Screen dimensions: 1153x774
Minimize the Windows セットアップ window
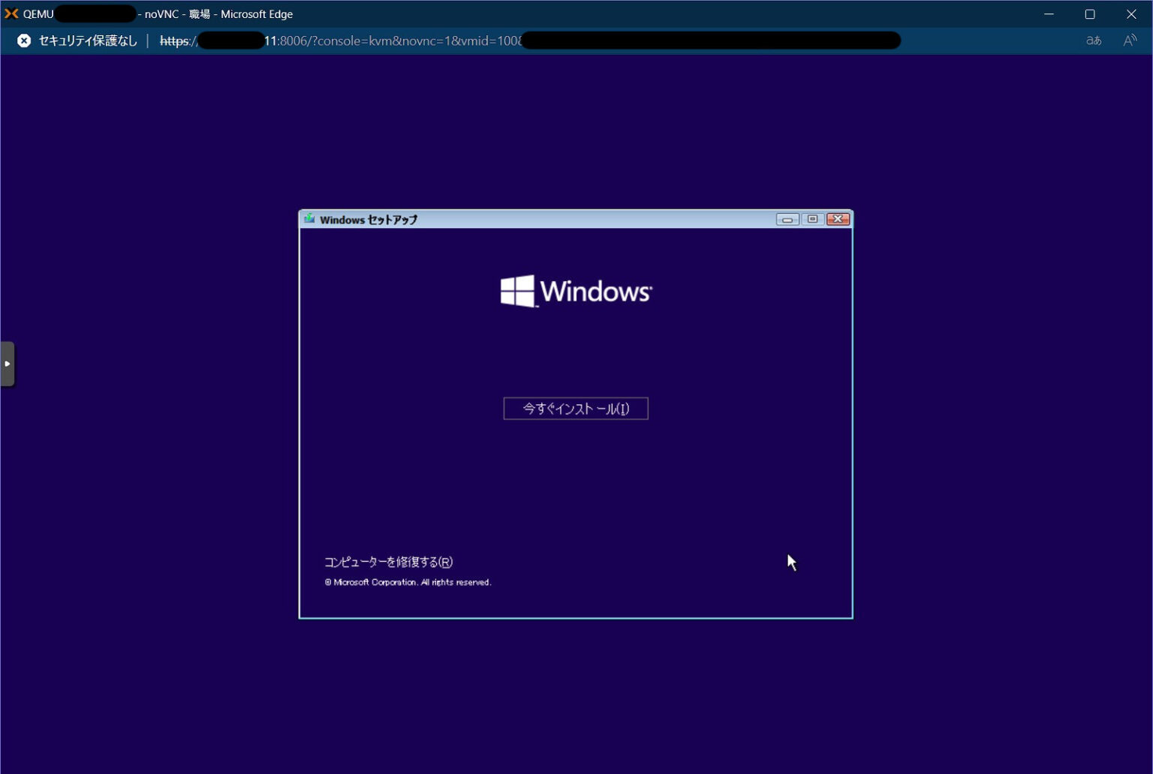787,219
